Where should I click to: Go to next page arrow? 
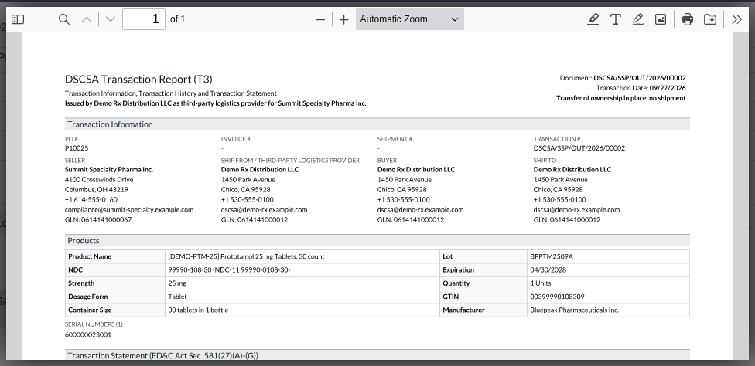(111, 19)
